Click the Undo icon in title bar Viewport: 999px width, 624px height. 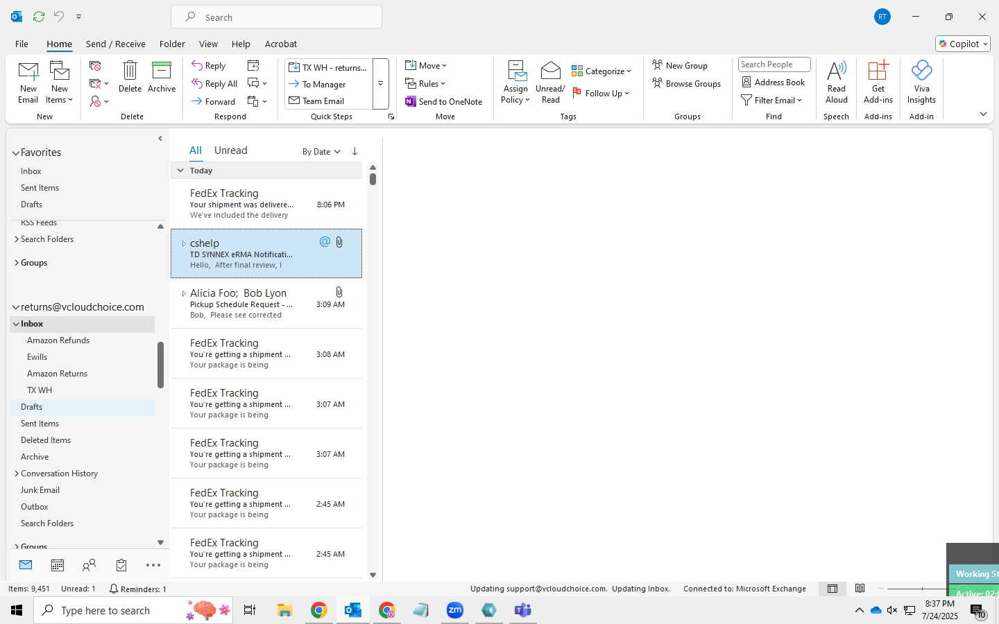tap(59, 17)
